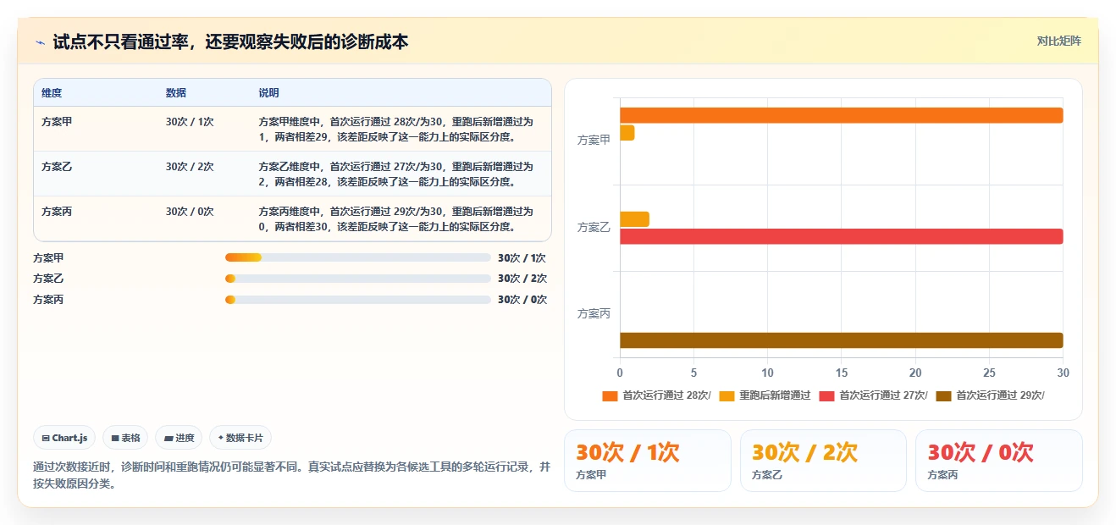Viewport: 1116px width, 525px height.
Task: Click the 方案丙 progress bar
Action: 358,300
